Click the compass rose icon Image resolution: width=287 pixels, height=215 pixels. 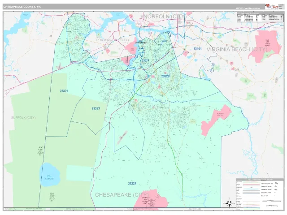coord(229,202)
